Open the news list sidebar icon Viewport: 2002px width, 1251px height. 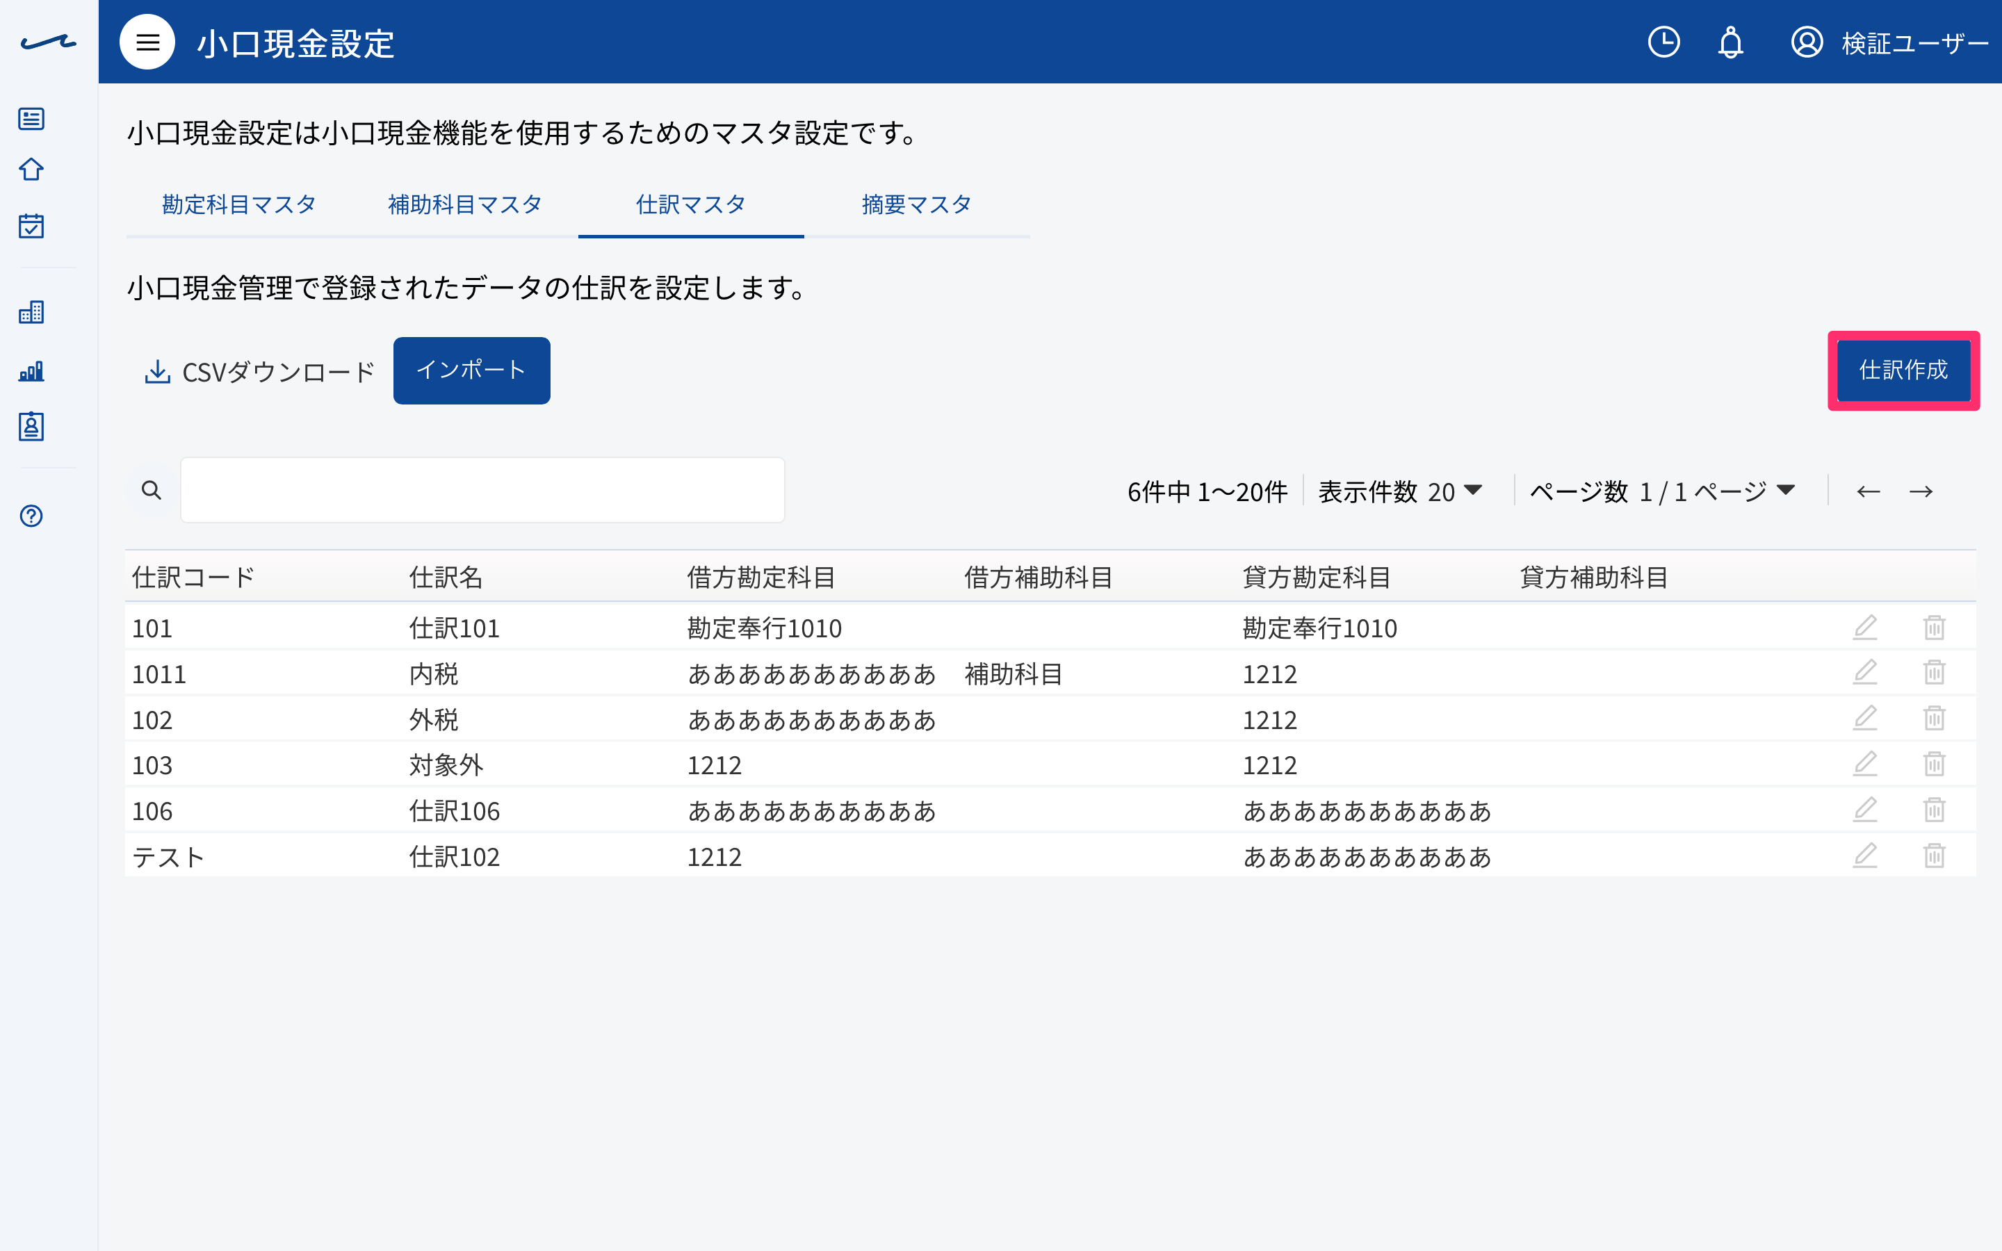pos(31,119)
